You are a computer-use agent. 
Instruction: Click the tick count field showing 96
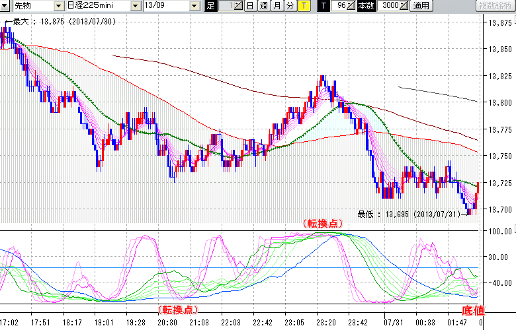tap(340, 6)
